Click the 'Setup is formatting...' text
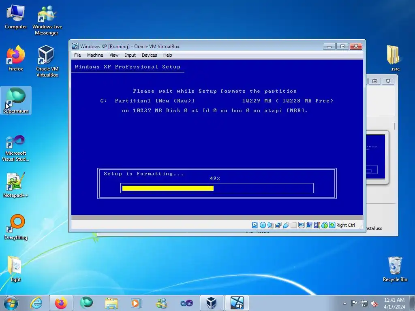The height and width of the screenshot is (311, 415). click(143, 174)
